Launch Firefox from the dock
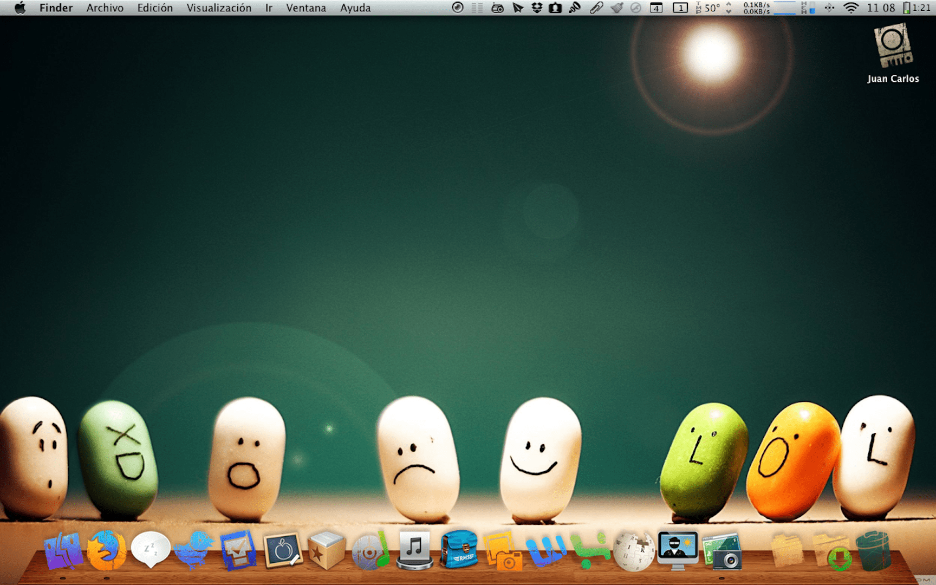This screenshot has height=585, width=936. pos(107,551)
